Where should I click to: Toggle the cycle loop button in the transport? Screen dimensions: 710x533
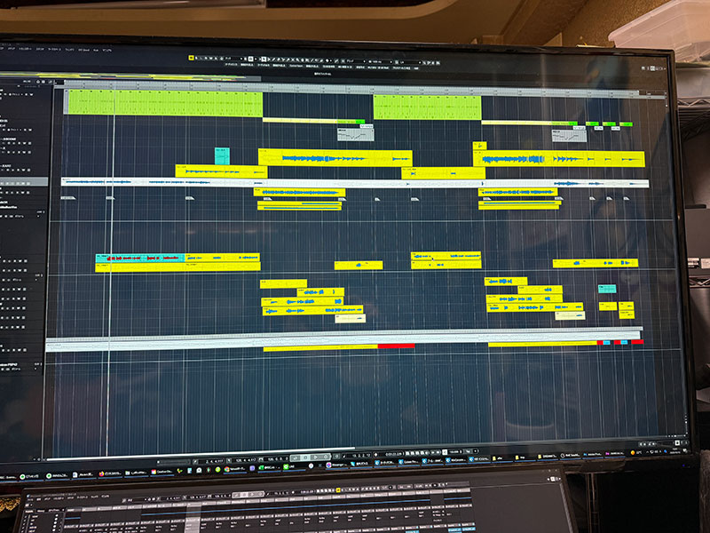click(x=296, y=458)
